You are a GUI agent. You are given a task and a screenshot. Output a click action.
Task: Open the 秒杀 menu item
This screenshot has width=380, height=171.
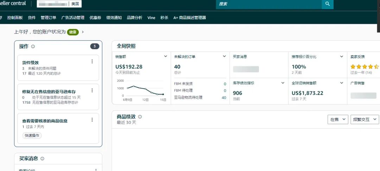(x=164, y=18)
